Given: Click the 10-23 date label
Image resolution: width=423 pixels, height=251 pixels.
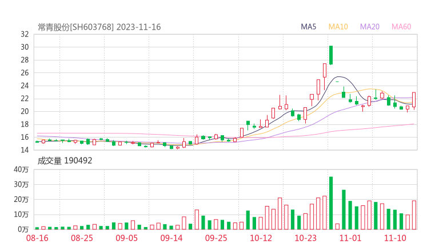Looking at the screenshot, I should click(x=305, y=238).
